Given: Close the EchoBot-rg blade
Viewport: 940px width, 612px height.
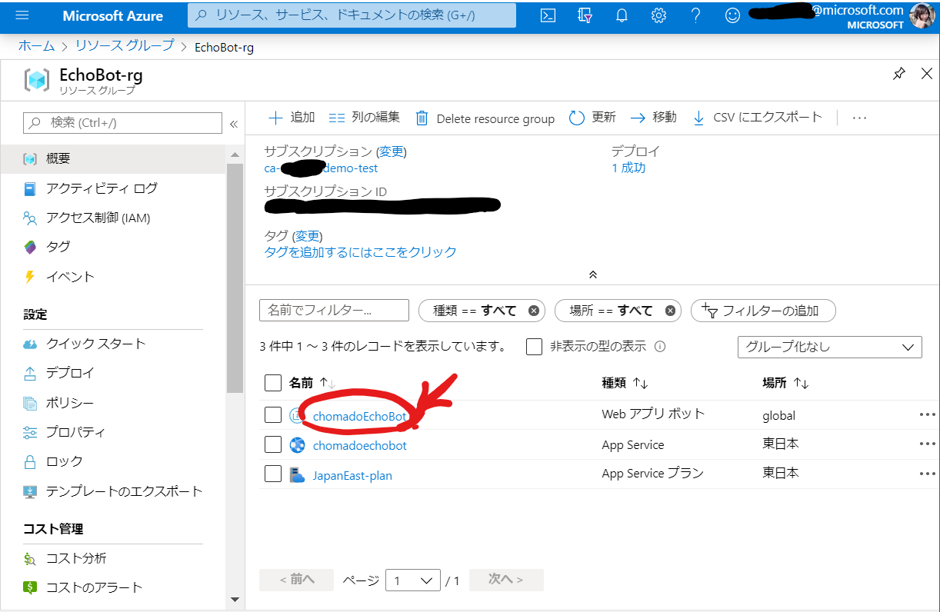Looking at the screenshot, I should pyautogui.click(x=926, y=74).
